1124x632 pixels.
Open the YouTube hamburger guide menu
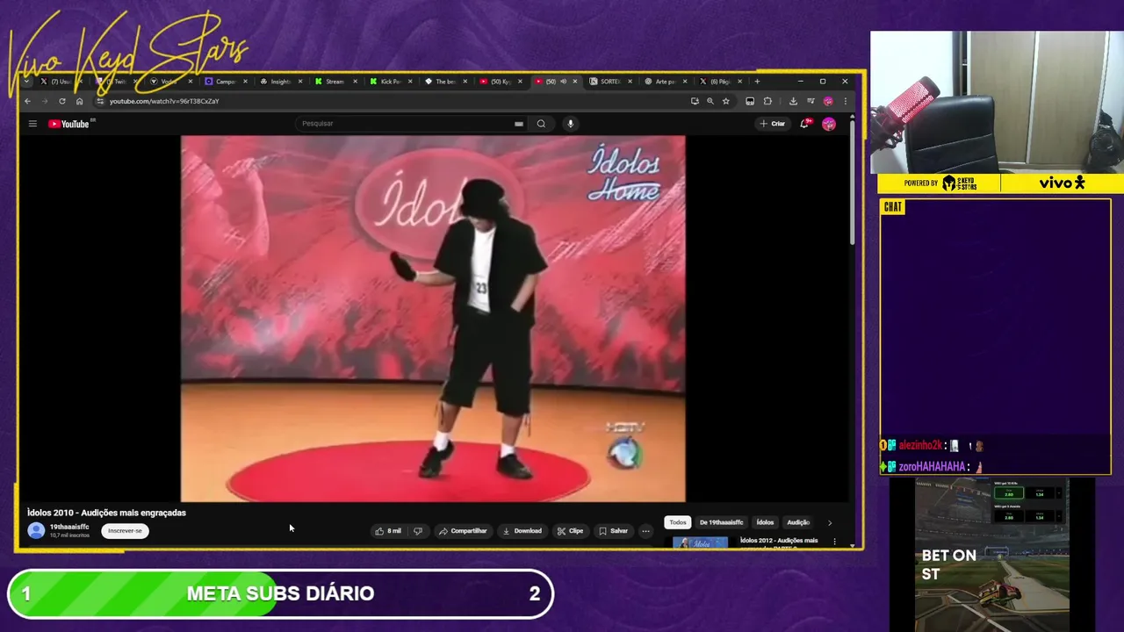pyautogui.click(x=32, y=124)
